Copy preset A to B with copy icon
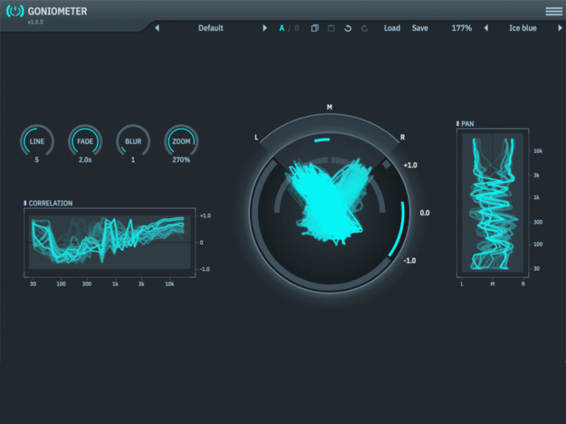This screenshot has width=566, height=424. coord(314,28)
